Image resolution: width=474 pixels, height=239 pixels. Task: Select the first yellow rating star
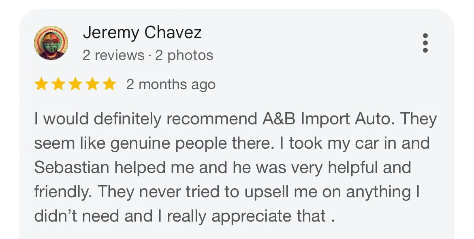(x=41, y=84)
